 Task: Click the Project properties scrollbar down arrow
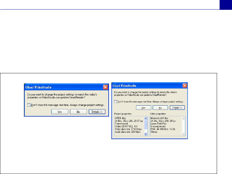coord(146,134)
